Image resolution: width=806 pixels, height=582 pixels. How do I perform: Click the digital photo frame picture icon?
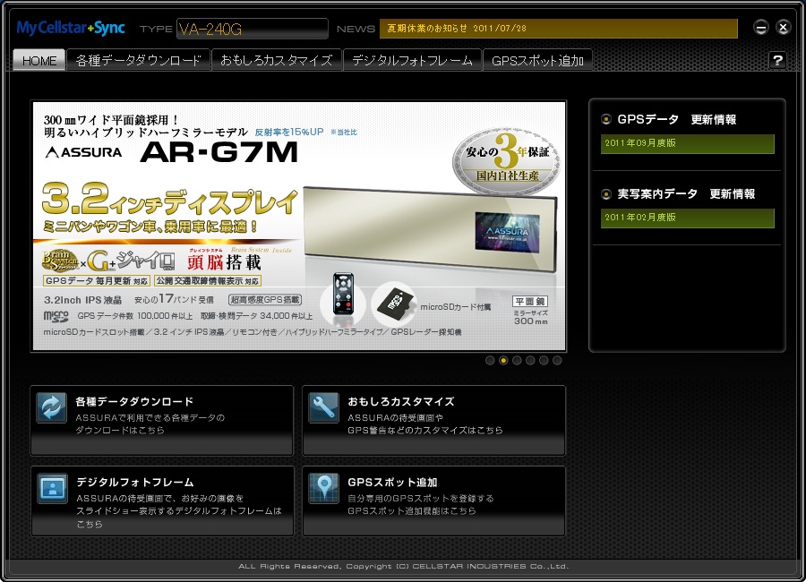(53, 488)
